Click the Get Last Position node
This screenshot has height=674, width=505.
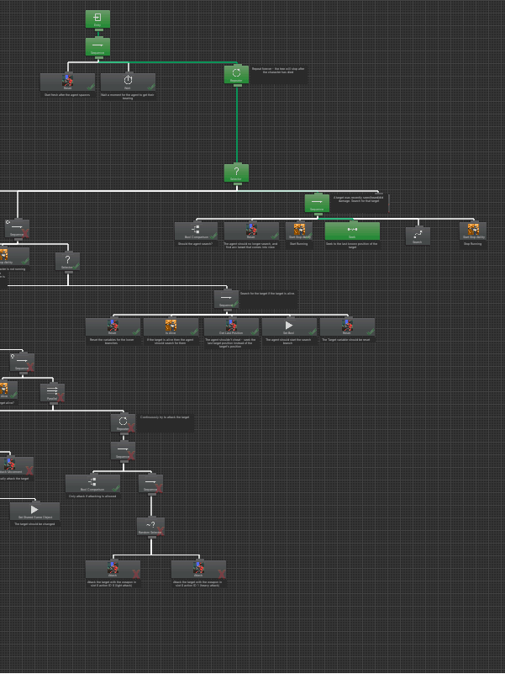(x=231, y=326)
